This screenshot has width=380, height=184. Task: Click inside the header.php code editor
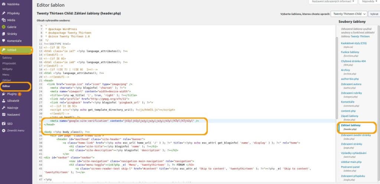click(x=186, y=104)
